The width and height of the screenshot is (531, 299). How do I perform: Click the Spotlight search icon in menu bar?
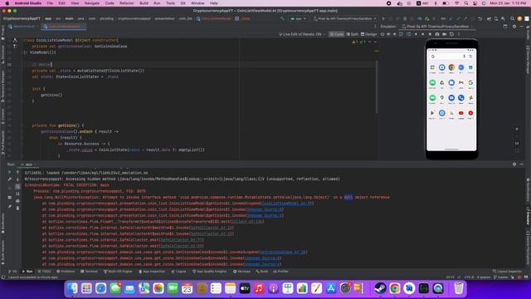click(x=466, y=3)
